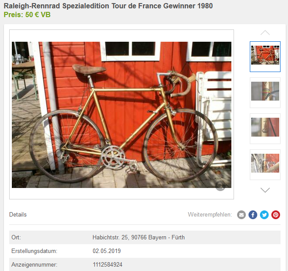288x271 pixels.
Task: Click the address Habichtstr. 25 Fürth
Action: pos(138,237)
